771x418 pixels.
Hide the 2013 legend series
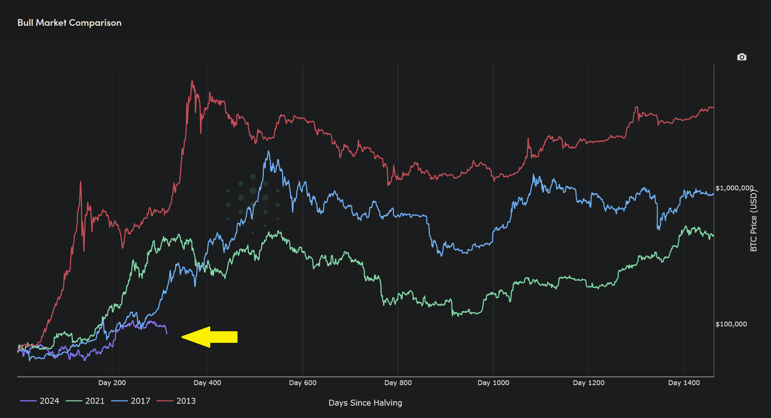186,401
